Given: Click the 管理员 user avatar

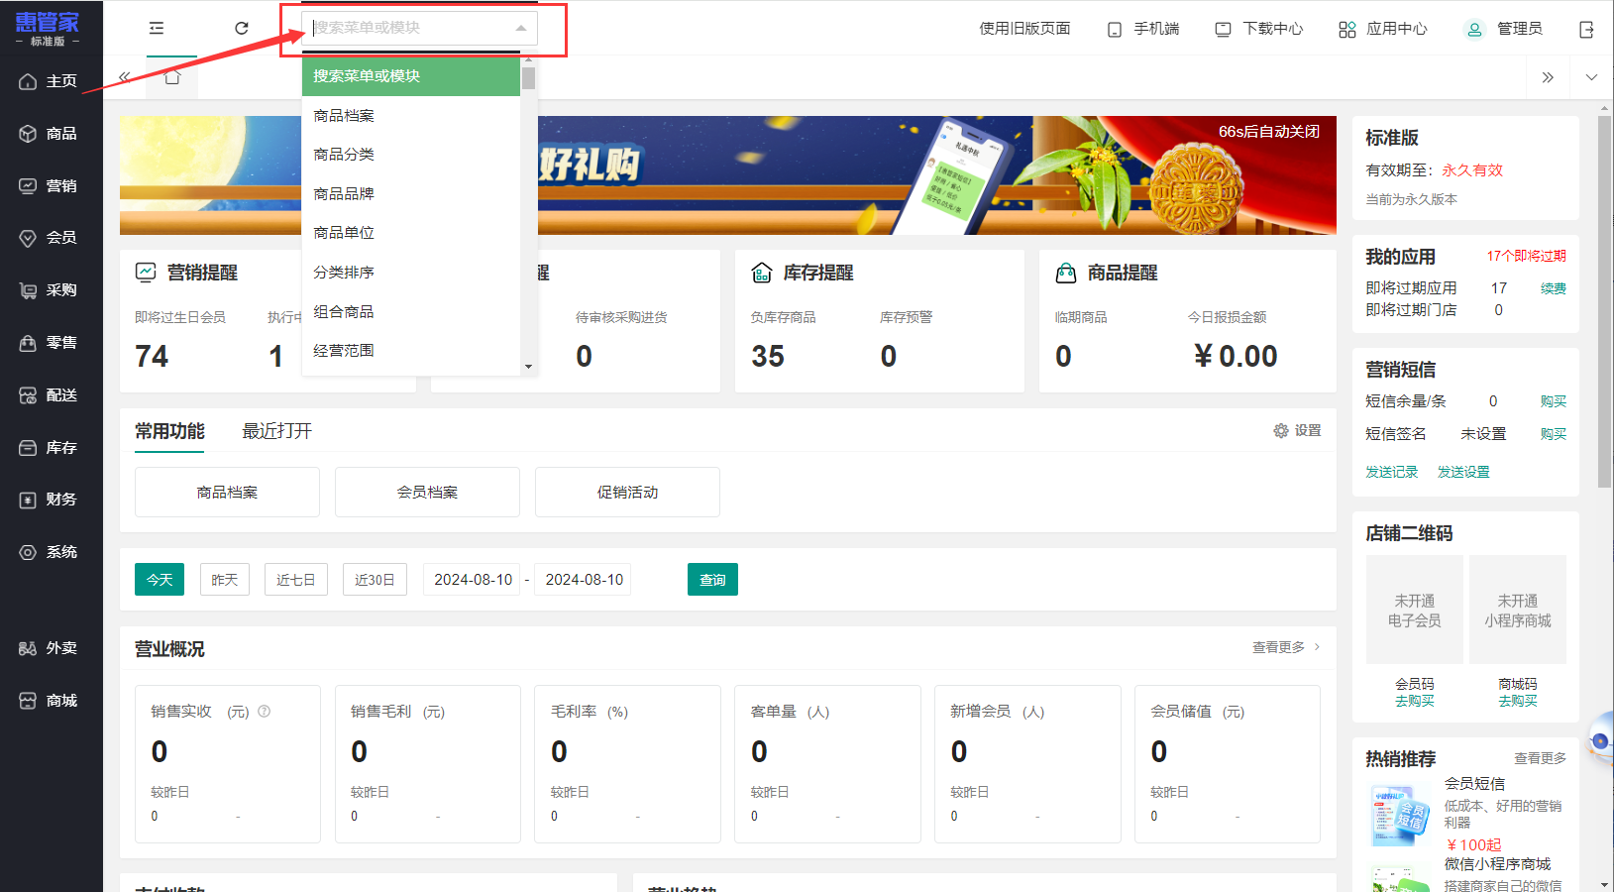Looking at the screenshot, I should click(1474, 29).
